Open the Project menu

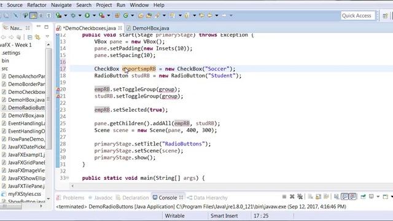pos(104,5)
